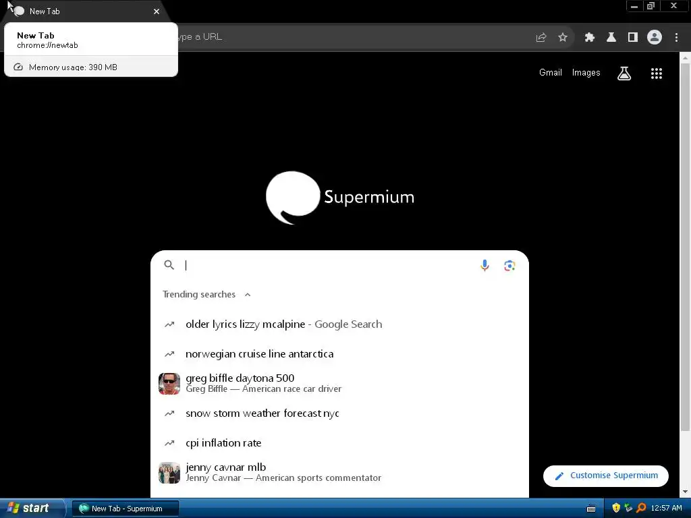Click the orange magnifier tray icon

coord(641,508)
